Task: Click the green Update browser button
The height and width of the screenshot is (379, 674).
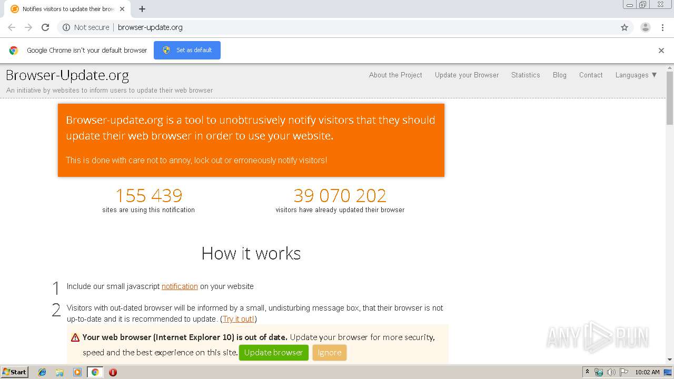Action: click(x=274, y=353)
